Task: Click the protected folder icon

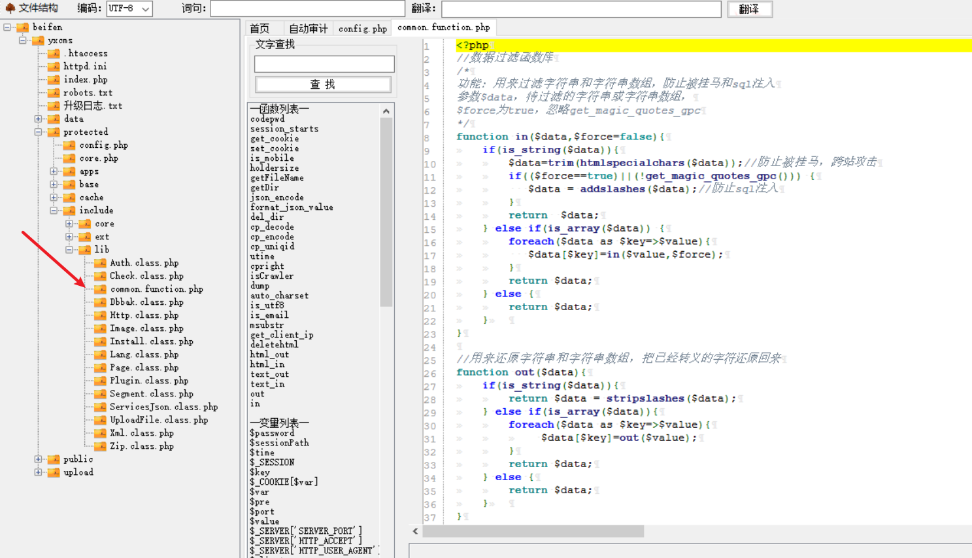Action: [x=54, y=132]
